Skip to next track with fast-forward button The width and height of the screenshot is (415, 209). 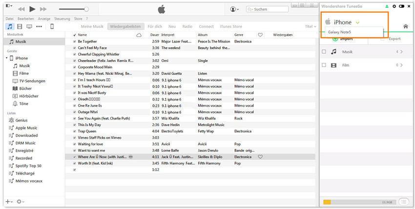[43, 9]
